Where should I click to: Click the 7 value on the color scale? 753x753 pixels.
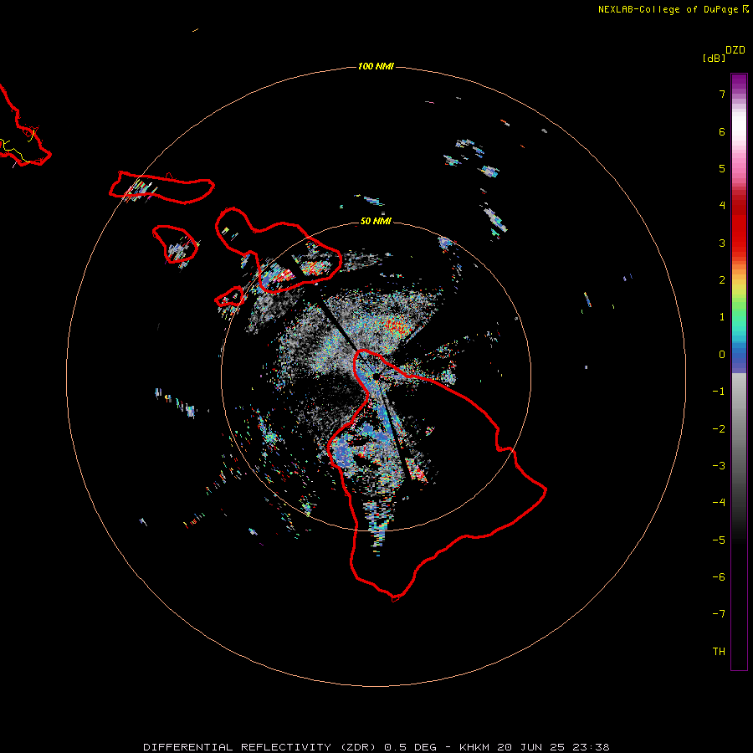tap(722, 95)
